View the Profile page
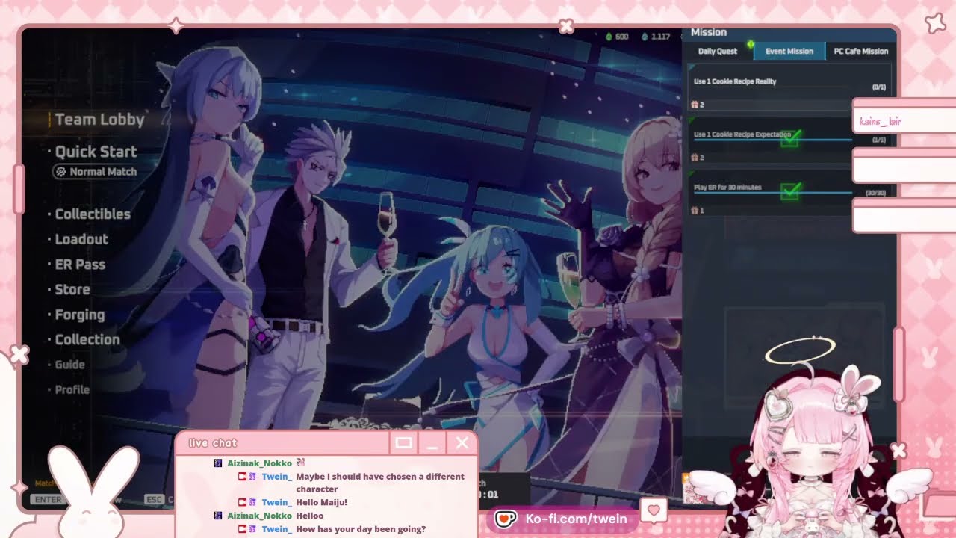Image resolution: width=956 pixels, height=538 pixels. click(x=72, y=389)
